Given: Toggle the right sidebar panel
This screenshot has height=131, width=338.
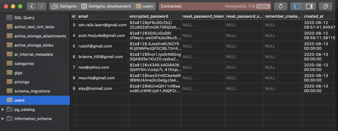Looking at the screenshot, I should [x=309, y=6].
